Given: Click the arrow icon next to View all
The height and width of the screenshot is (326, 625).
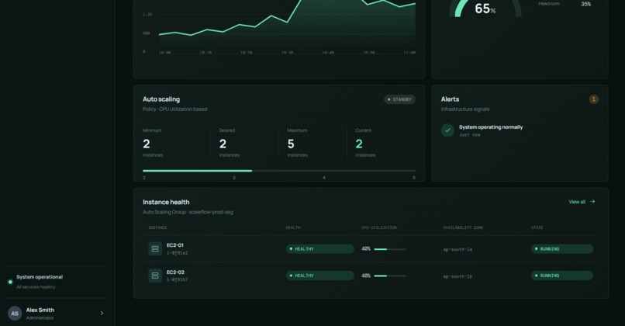Looking at the screenshot, I should coord(592,202).
